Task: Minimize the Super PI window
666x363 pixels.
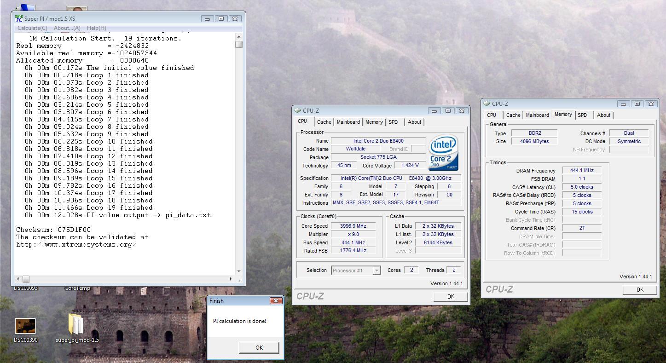Action: pyautogui.click(x=207, y=18)
